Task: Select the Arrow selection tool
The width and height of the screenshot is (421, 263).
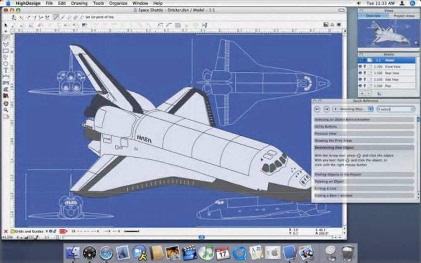Action: point(6,25)
